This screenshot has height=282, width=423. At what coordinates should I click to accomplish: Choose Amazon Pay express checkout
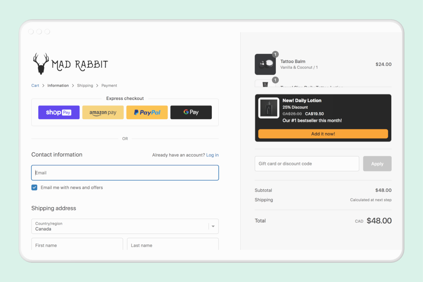point(103,112)
